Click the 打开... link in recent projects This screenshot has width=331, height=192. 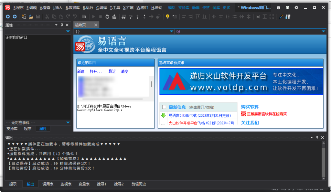pos(96,71)
